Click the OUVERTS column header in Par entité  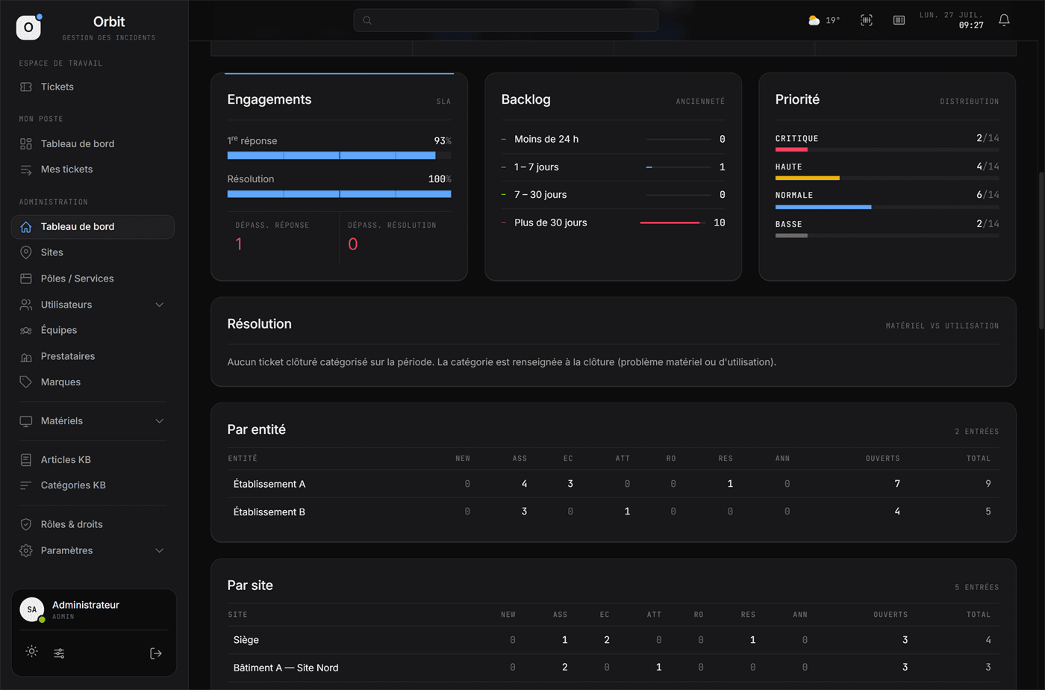[882, 459]
